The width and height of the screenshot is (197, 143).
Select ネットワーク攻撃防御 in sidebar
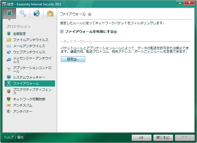tap(29, 99)
